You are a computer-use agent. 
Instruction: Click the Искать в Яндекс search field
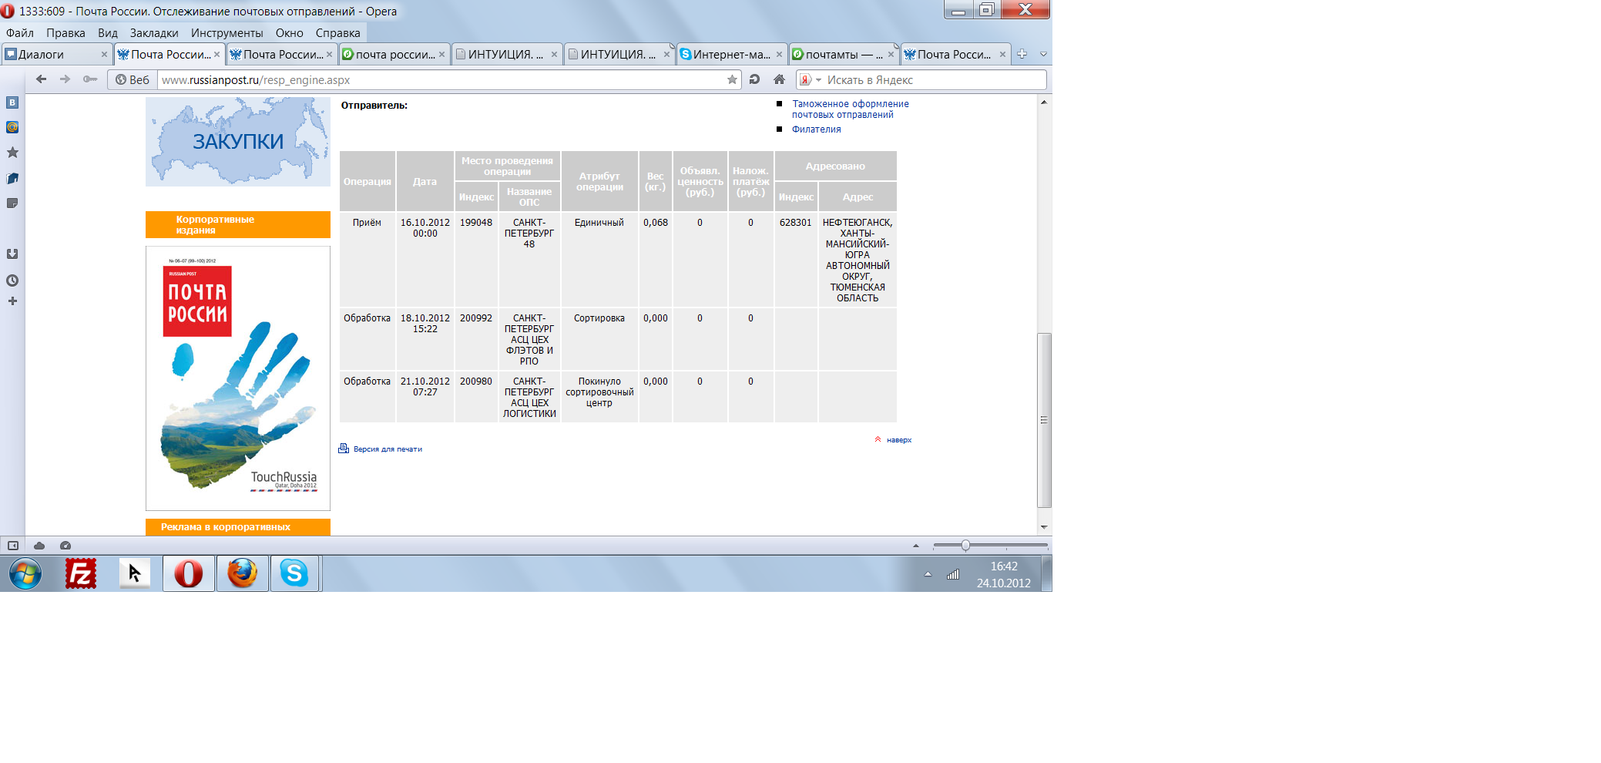[935, 79]
